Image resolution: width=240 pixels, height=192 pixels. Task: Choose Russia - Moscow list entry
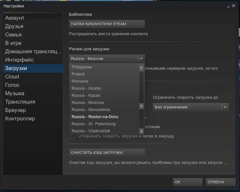point(105,103)
